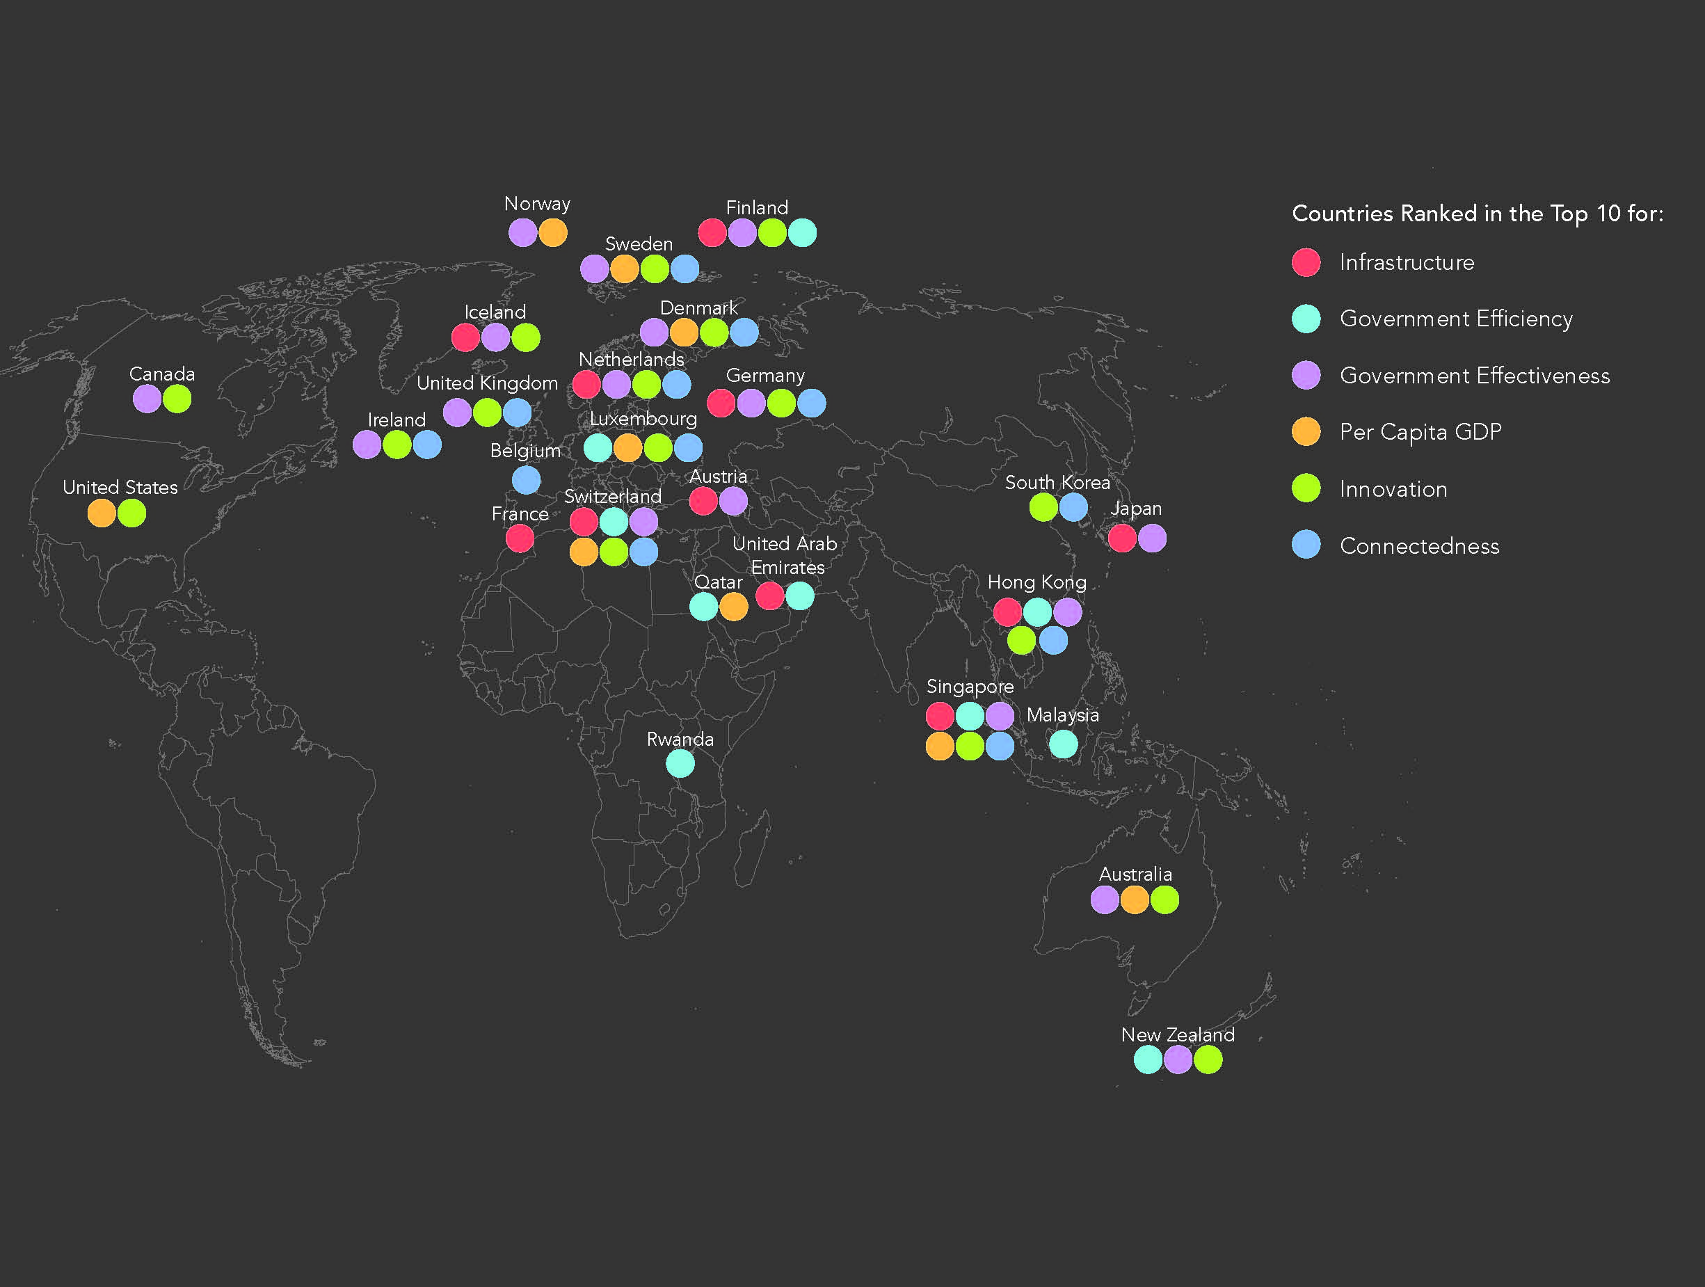
Task: Click the Qatar country label
Action: coord(719,582)
